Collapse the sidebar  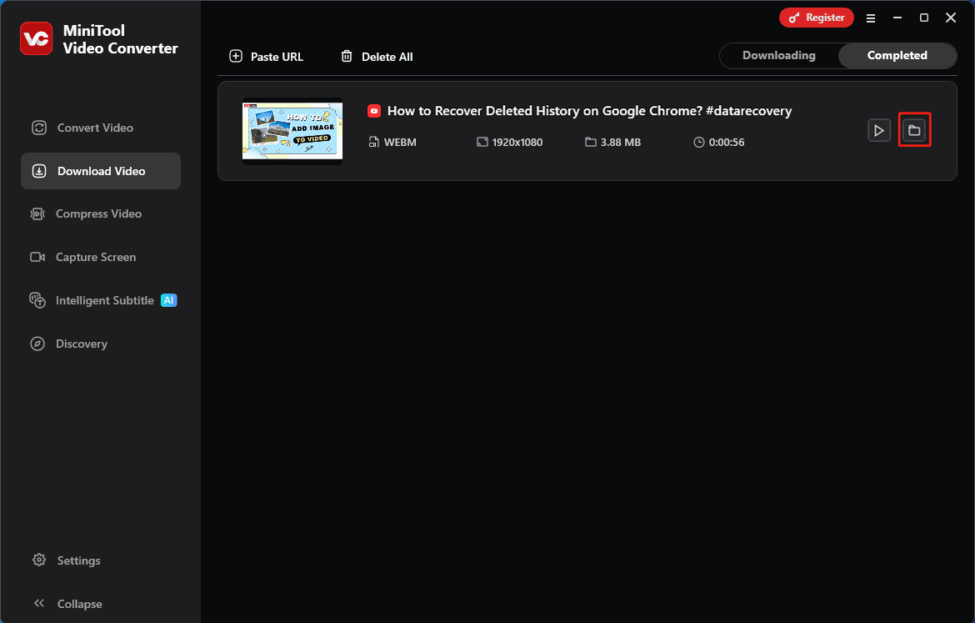67,604
